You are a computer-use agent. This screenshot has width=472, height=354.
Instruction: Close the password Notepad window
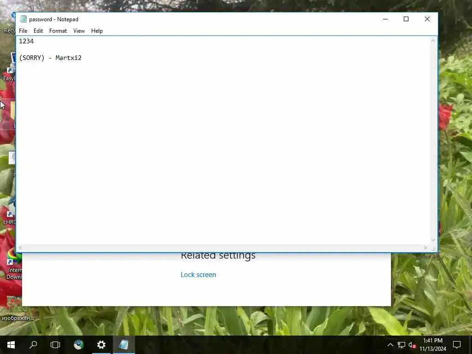[427, 19]
